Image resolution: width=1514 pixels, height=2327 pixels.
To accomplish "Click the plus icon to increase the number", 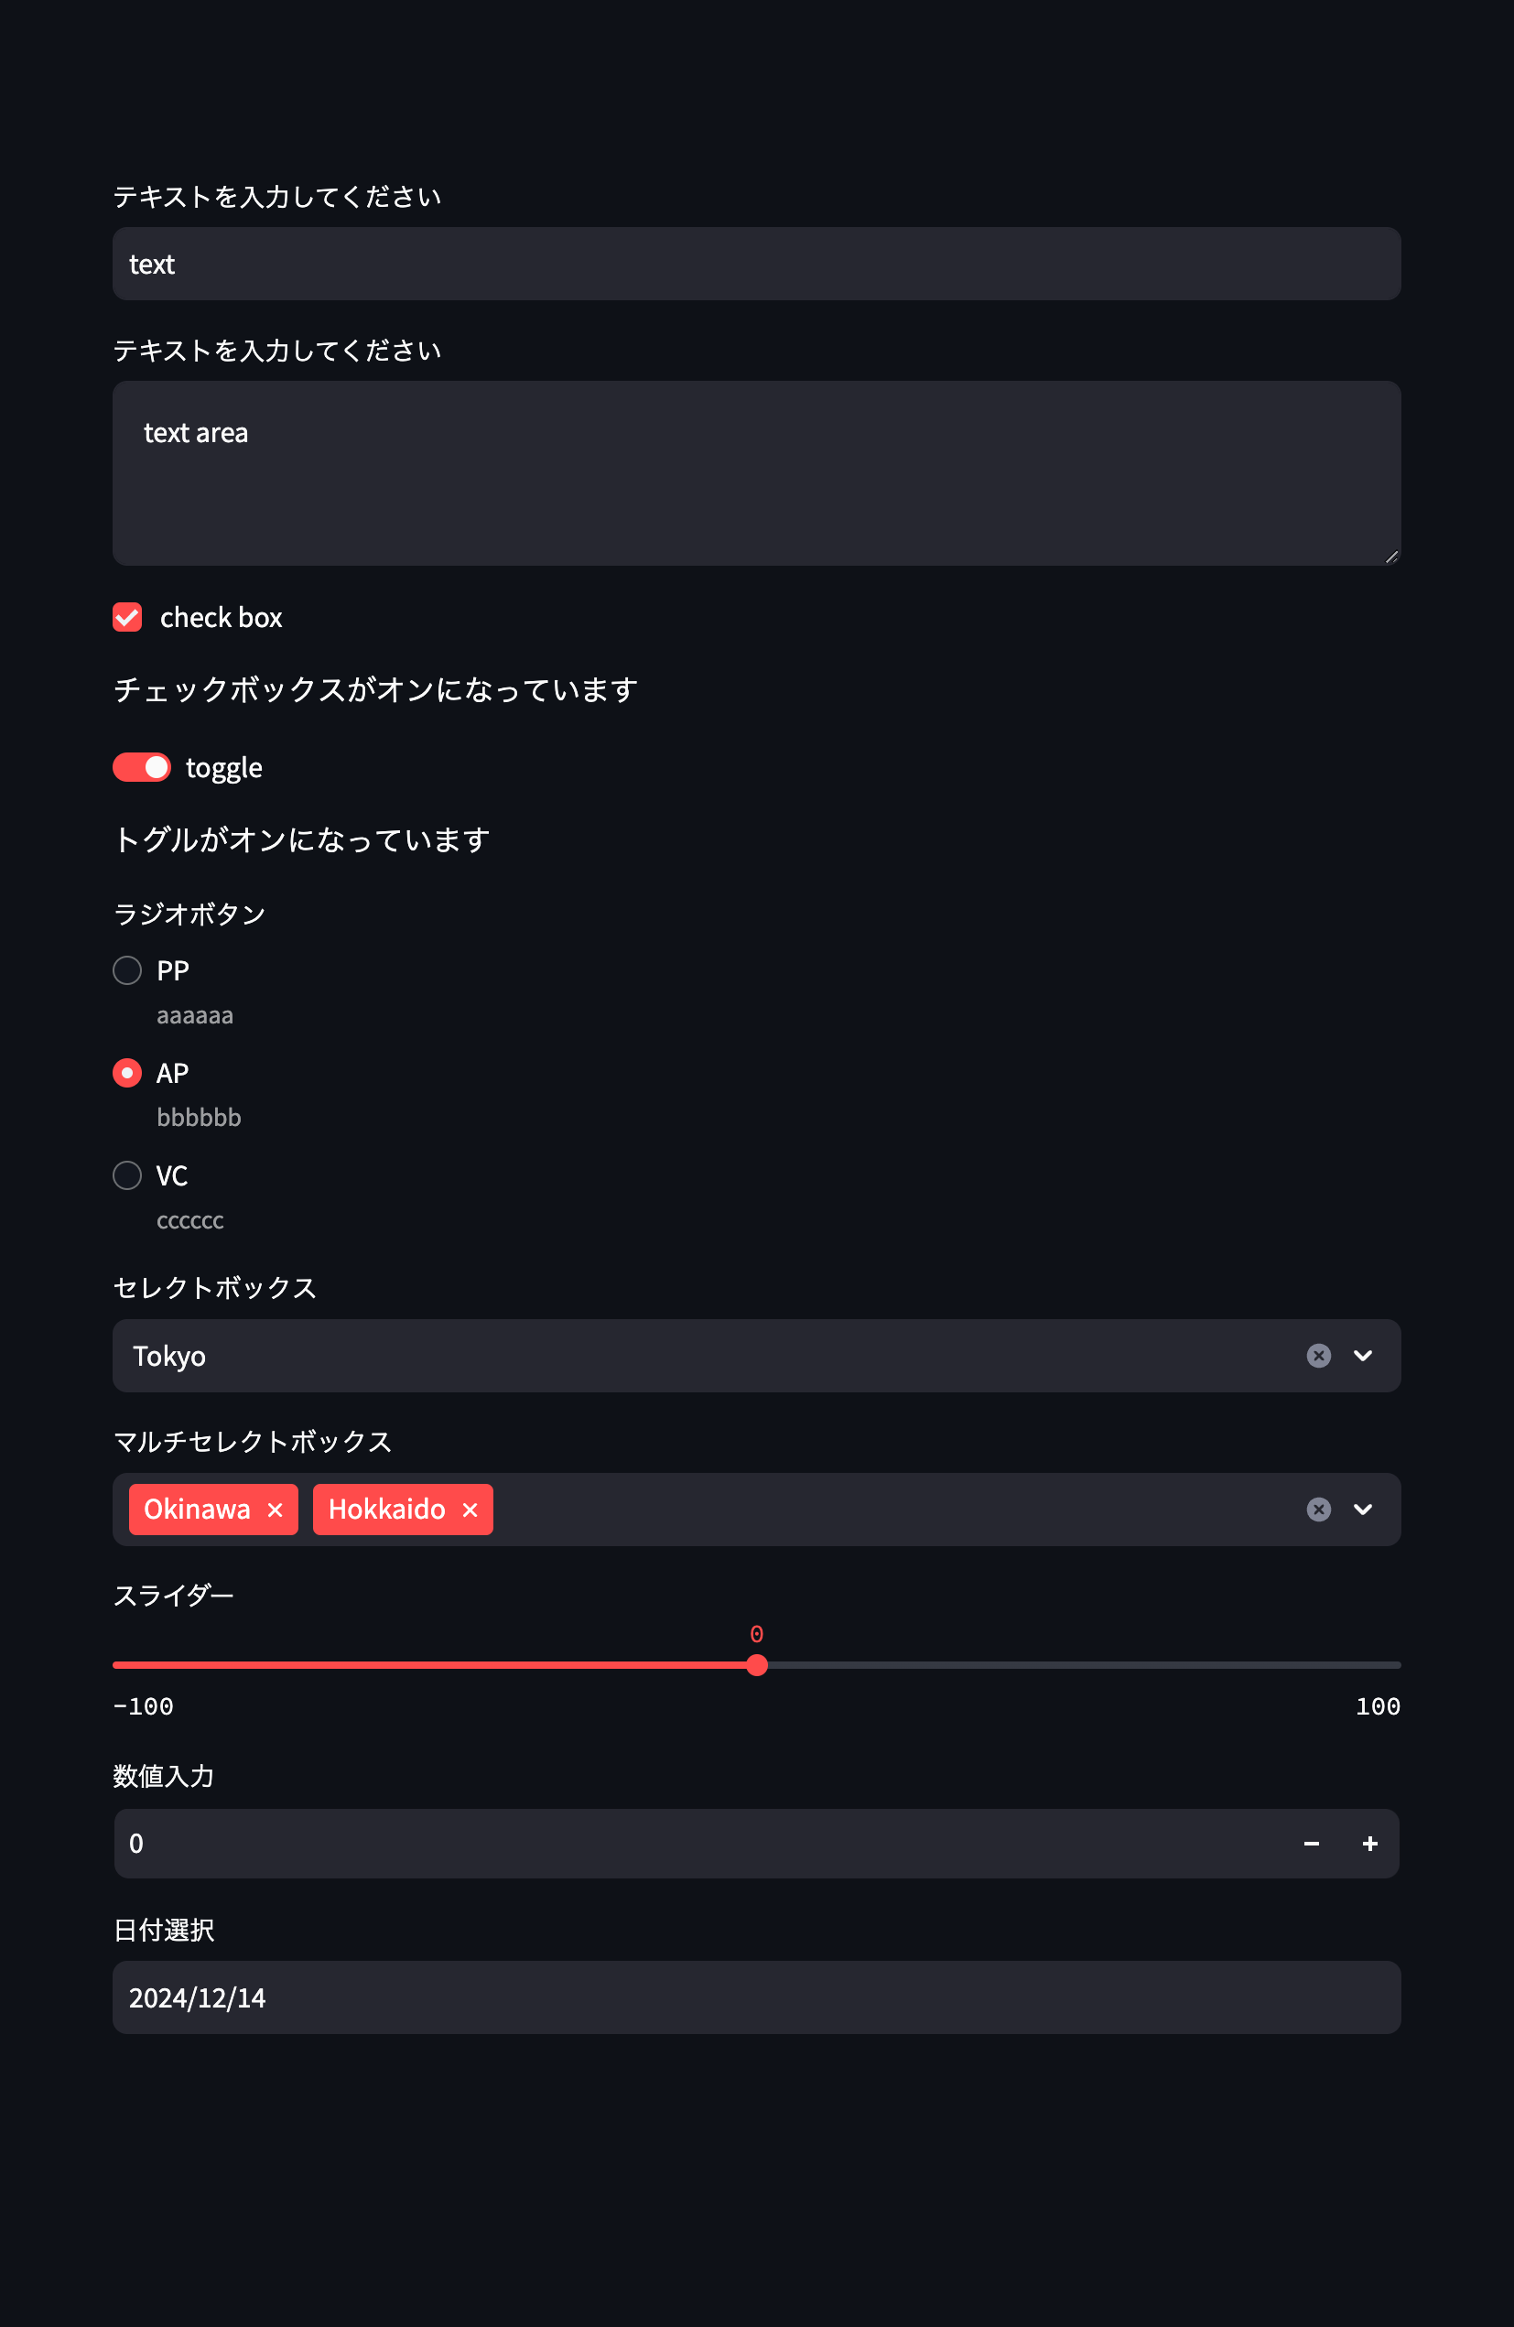I will pos(1369,1843).
